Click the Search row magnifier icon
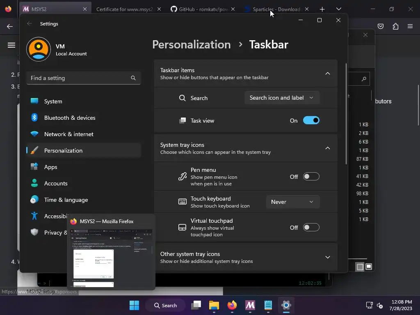Screen dimensions: 420x315 (183, 98)
